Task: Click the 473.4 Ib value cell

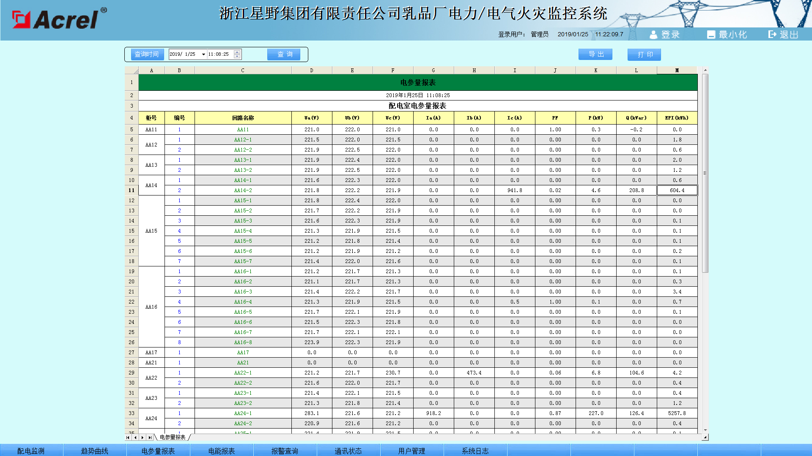Action: click(x=474, y=373)
